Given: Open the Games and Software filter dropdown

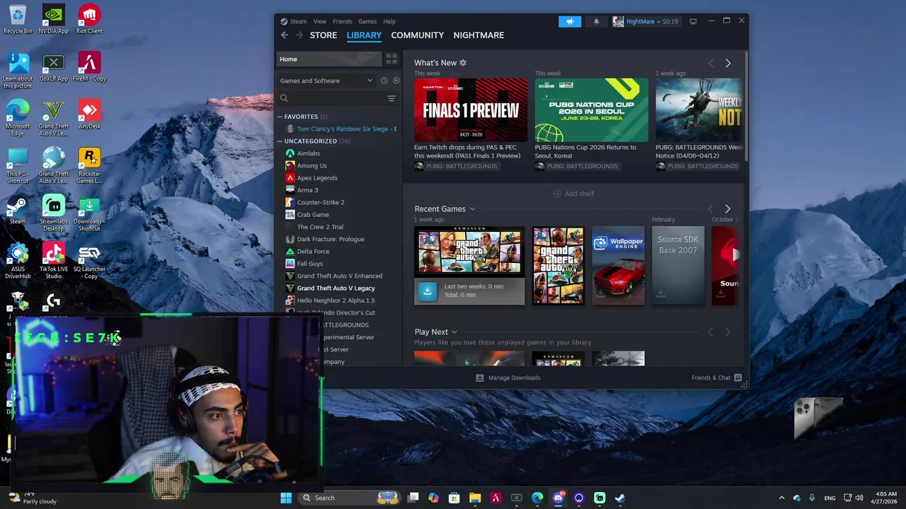Looking at the screenshot, I should click(326, 81).
